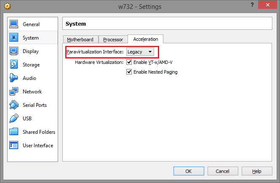The height and width of the screenshot is (183, 280).
Task: Confirm settings with the OK button
Action: (x=188, y=171)
